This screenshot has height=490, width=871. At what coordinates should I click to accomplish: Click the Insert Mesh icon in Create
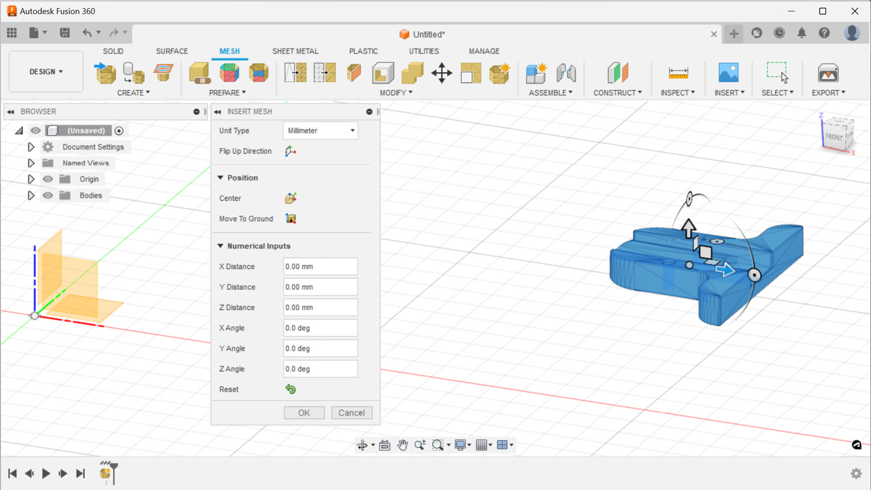pyautogui.click(x=106, y=73)
